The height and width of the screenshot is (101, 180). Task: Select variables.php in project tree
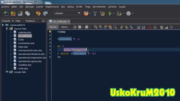coord(25,65)
